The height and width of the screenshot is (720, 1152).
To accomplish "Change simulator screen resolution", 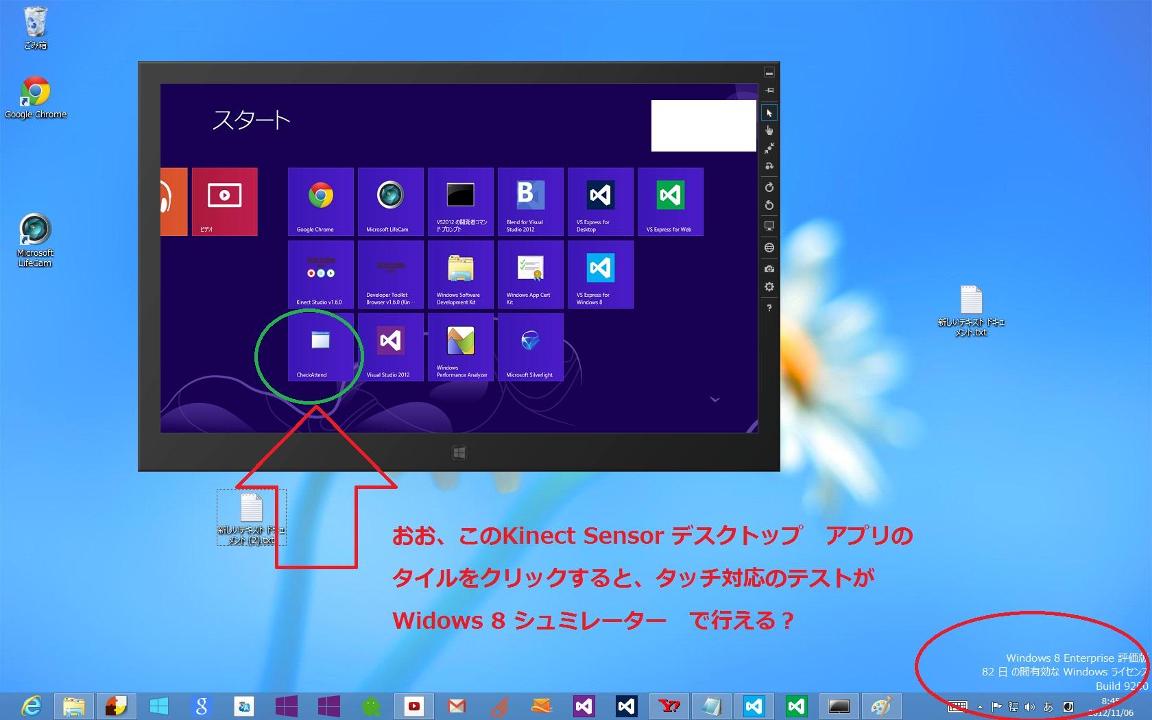I will click(769, 226).
